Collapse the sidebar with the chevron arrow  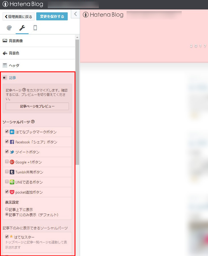click(75, 14)
